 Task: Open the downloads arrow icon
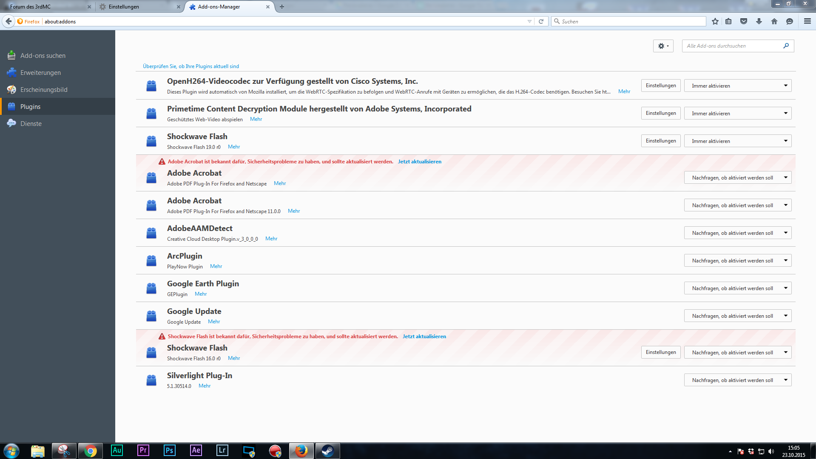click(759, 21)
